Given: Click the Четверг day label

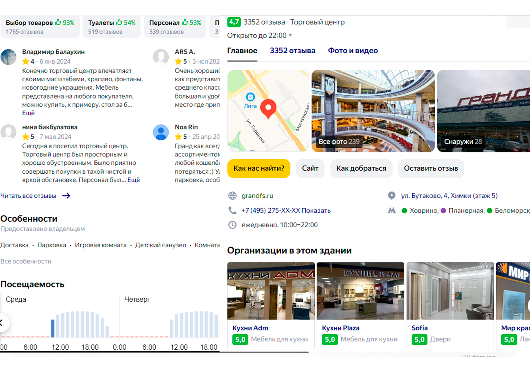Looking at the screenshot, I should [x=137, y=299].
